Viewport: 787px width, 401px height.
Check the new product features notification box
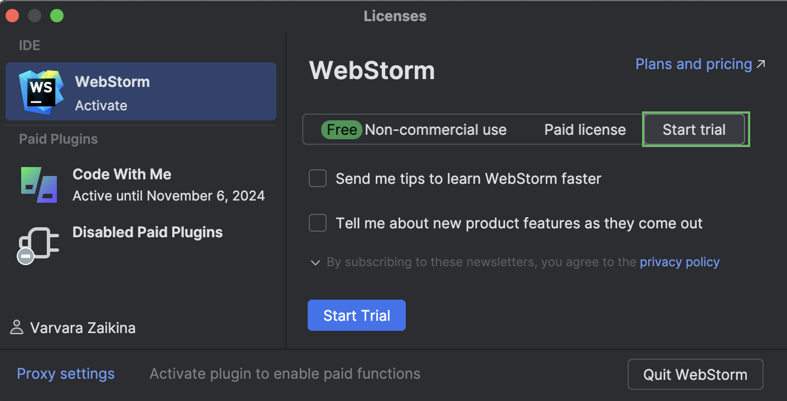(317, 223)
